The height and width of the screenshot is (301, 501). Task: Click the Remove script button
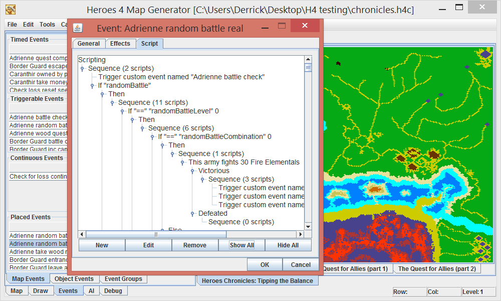point(195,245)
